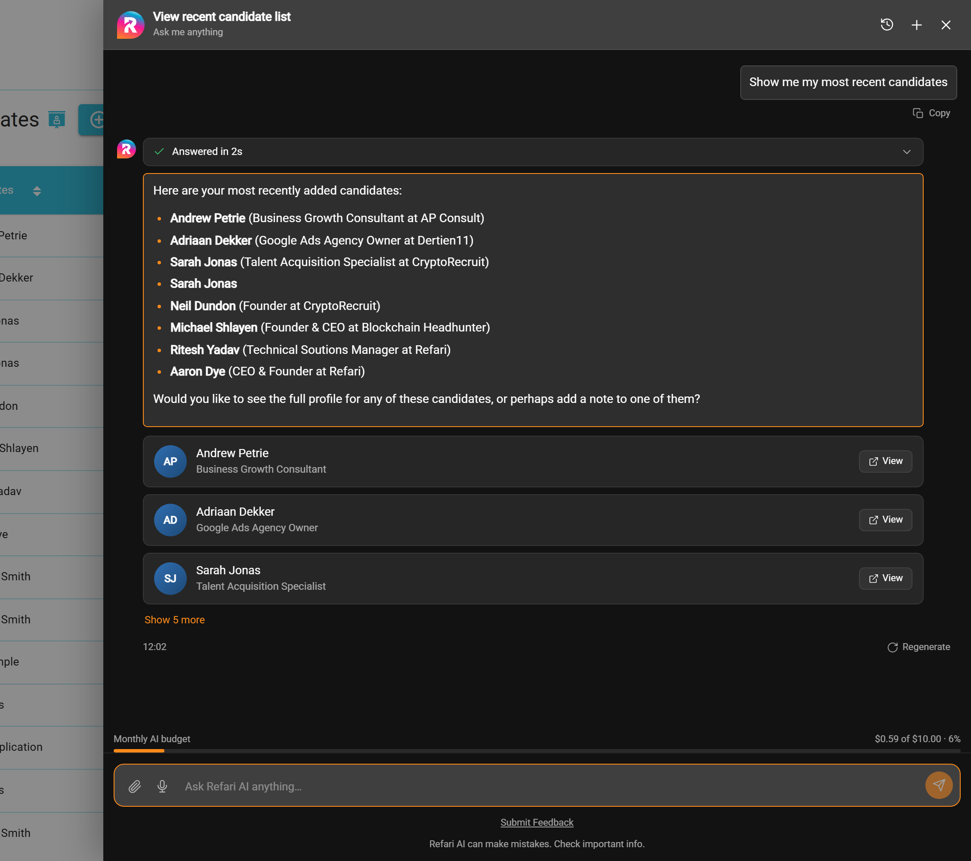Close the Refari AI chat panel
971x861 pixels.
coord(946,25)
